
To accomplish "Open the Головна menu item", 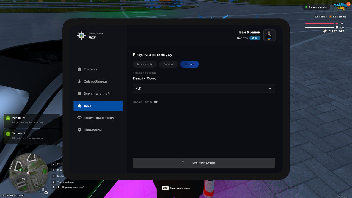I will [98, 69].
